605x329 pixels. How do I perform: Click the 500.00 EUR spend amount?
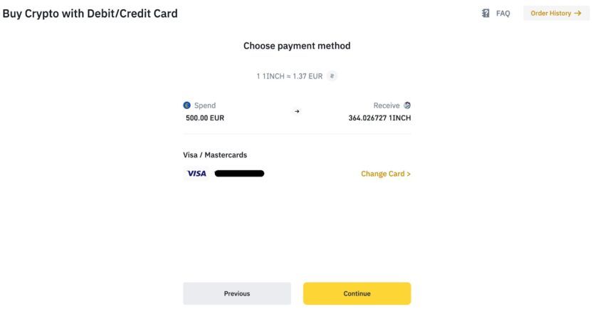coord(205,117)
